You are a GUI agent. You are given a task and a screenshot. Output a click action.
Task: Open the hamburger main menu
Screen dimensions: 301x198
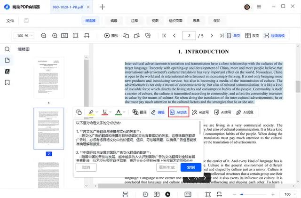point(259,7)
